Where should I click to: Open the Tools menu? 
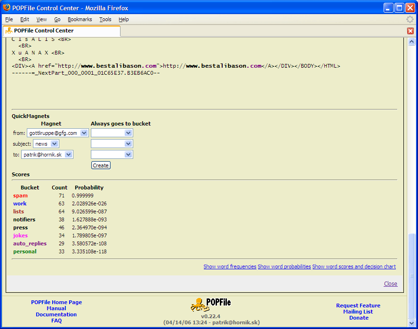(x=105, y=19)
